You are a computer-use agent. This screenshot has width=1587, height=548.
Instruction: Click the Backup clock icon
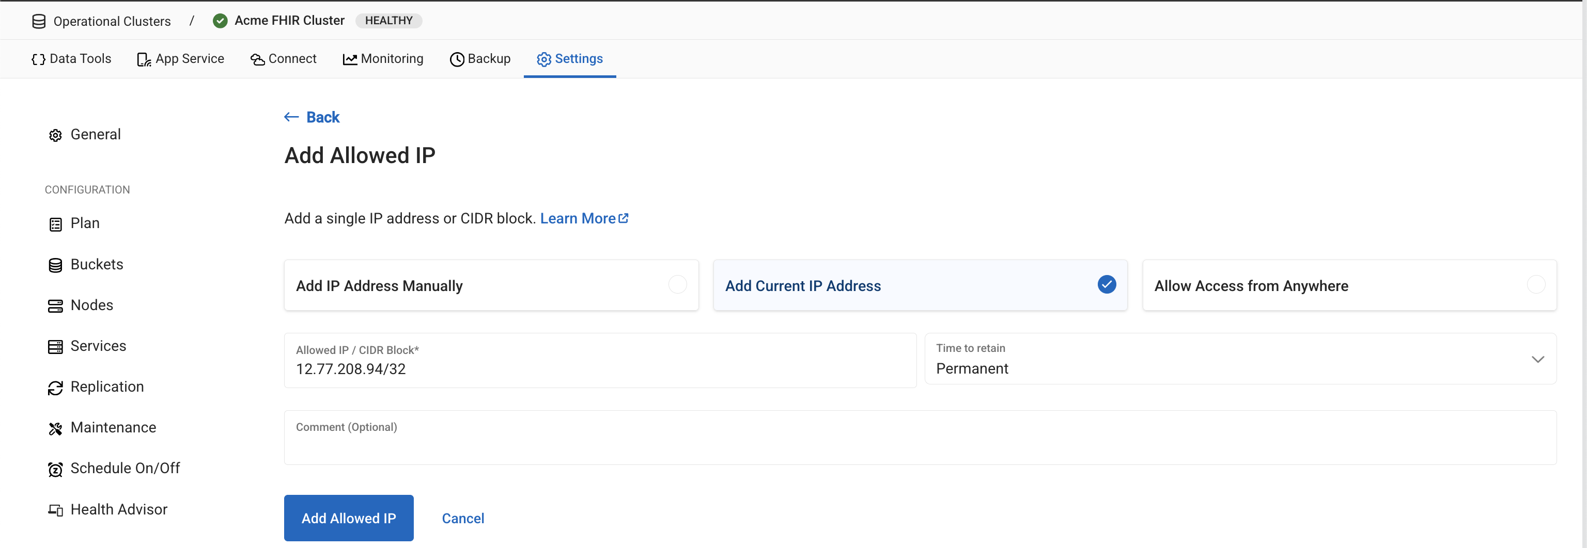(457, 59)
